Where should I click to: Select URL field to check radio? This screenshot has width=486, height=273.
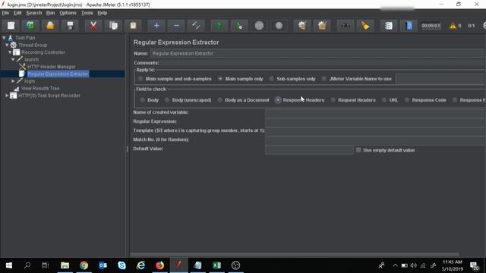coord(384,100)
